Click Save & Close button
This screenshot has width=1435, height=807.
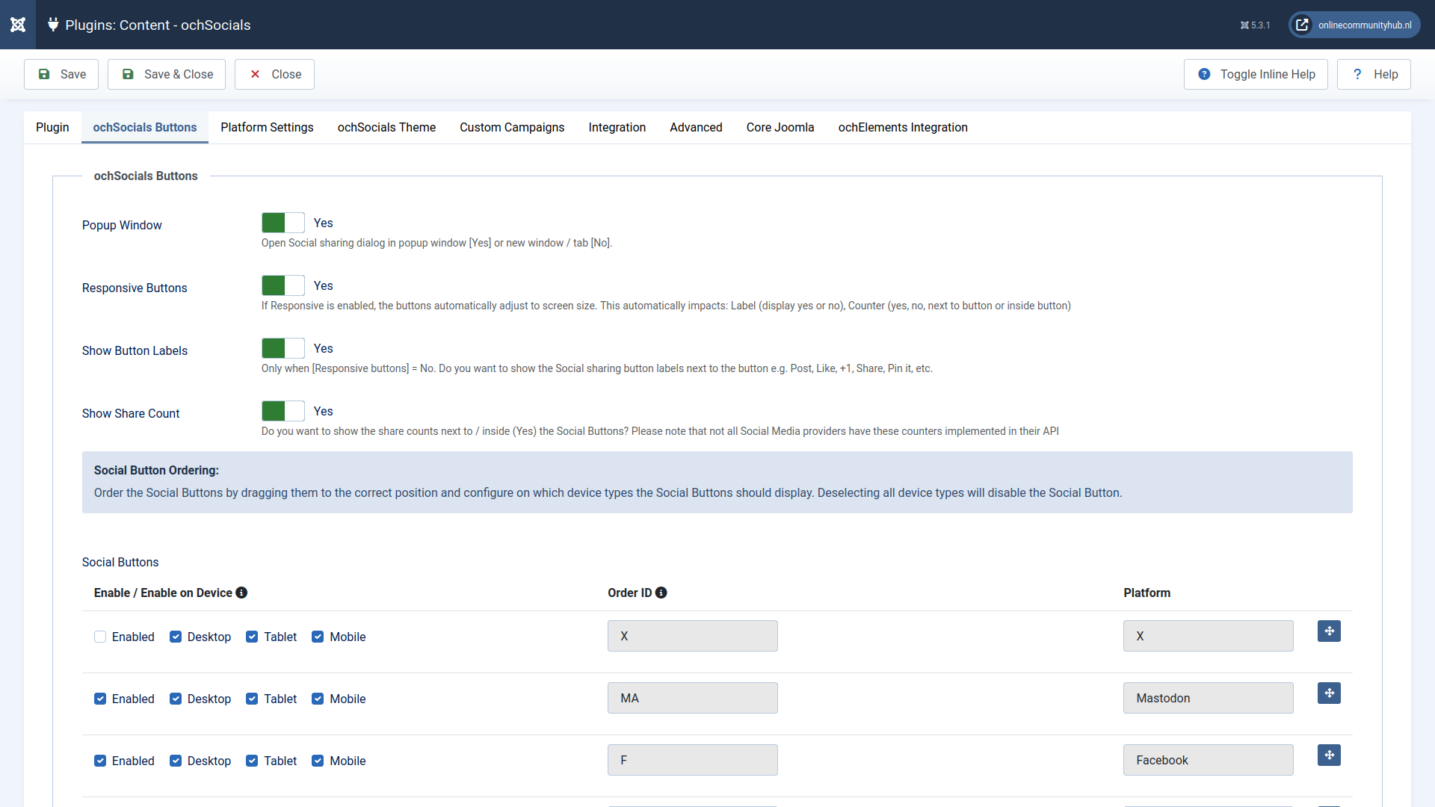[x=167, y=74]
